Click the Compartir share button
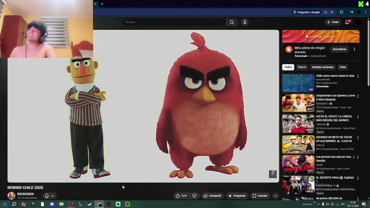 [212, 196]
